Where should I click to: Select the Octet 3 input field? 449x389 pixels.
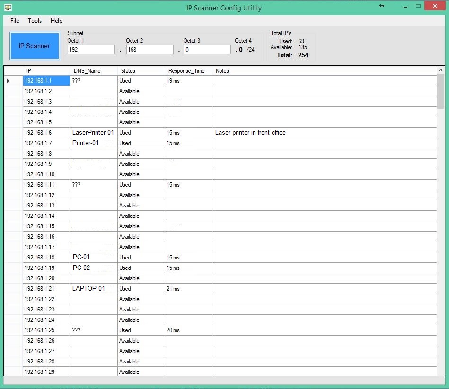click(x=207, y=50)
